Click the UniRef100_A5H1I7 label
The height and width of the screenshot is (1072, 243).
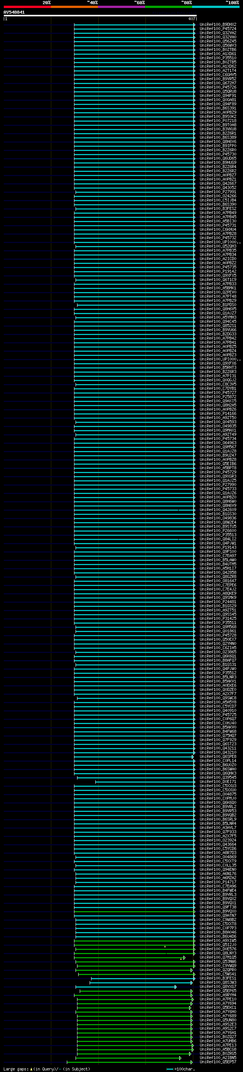pos(218,569)
